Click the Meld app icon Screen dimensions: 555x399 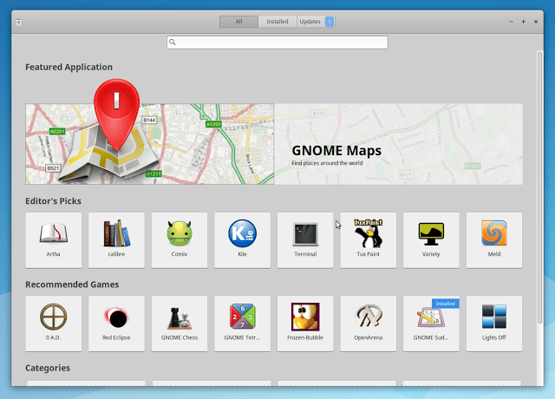(494, 239)
